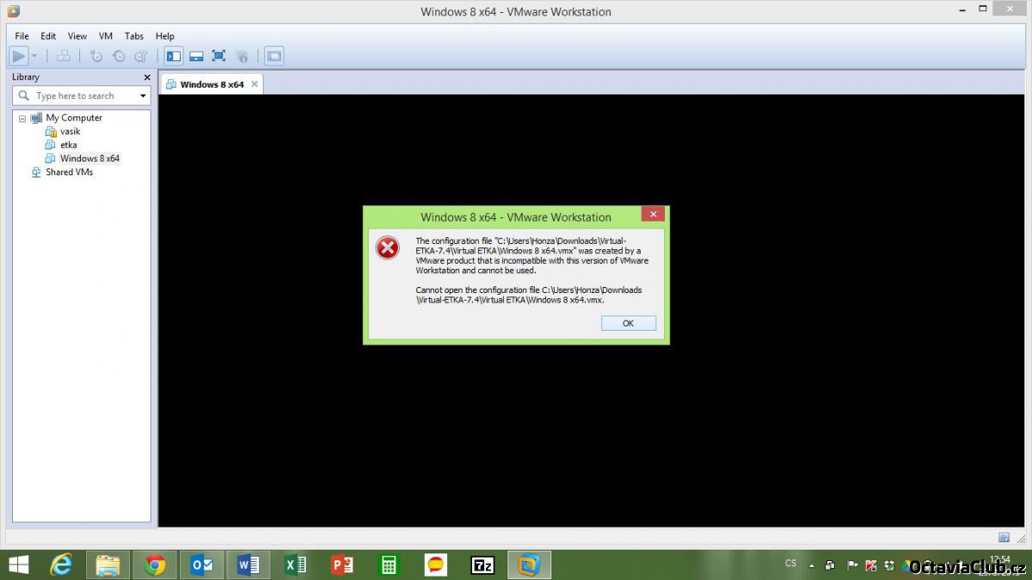
Task: Collapse the My Computer tree node
Action: (22, 119)
